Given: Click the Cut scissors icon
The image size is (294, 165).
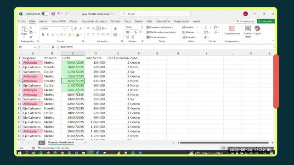Looking at the screenshot, I should point(31,27).
